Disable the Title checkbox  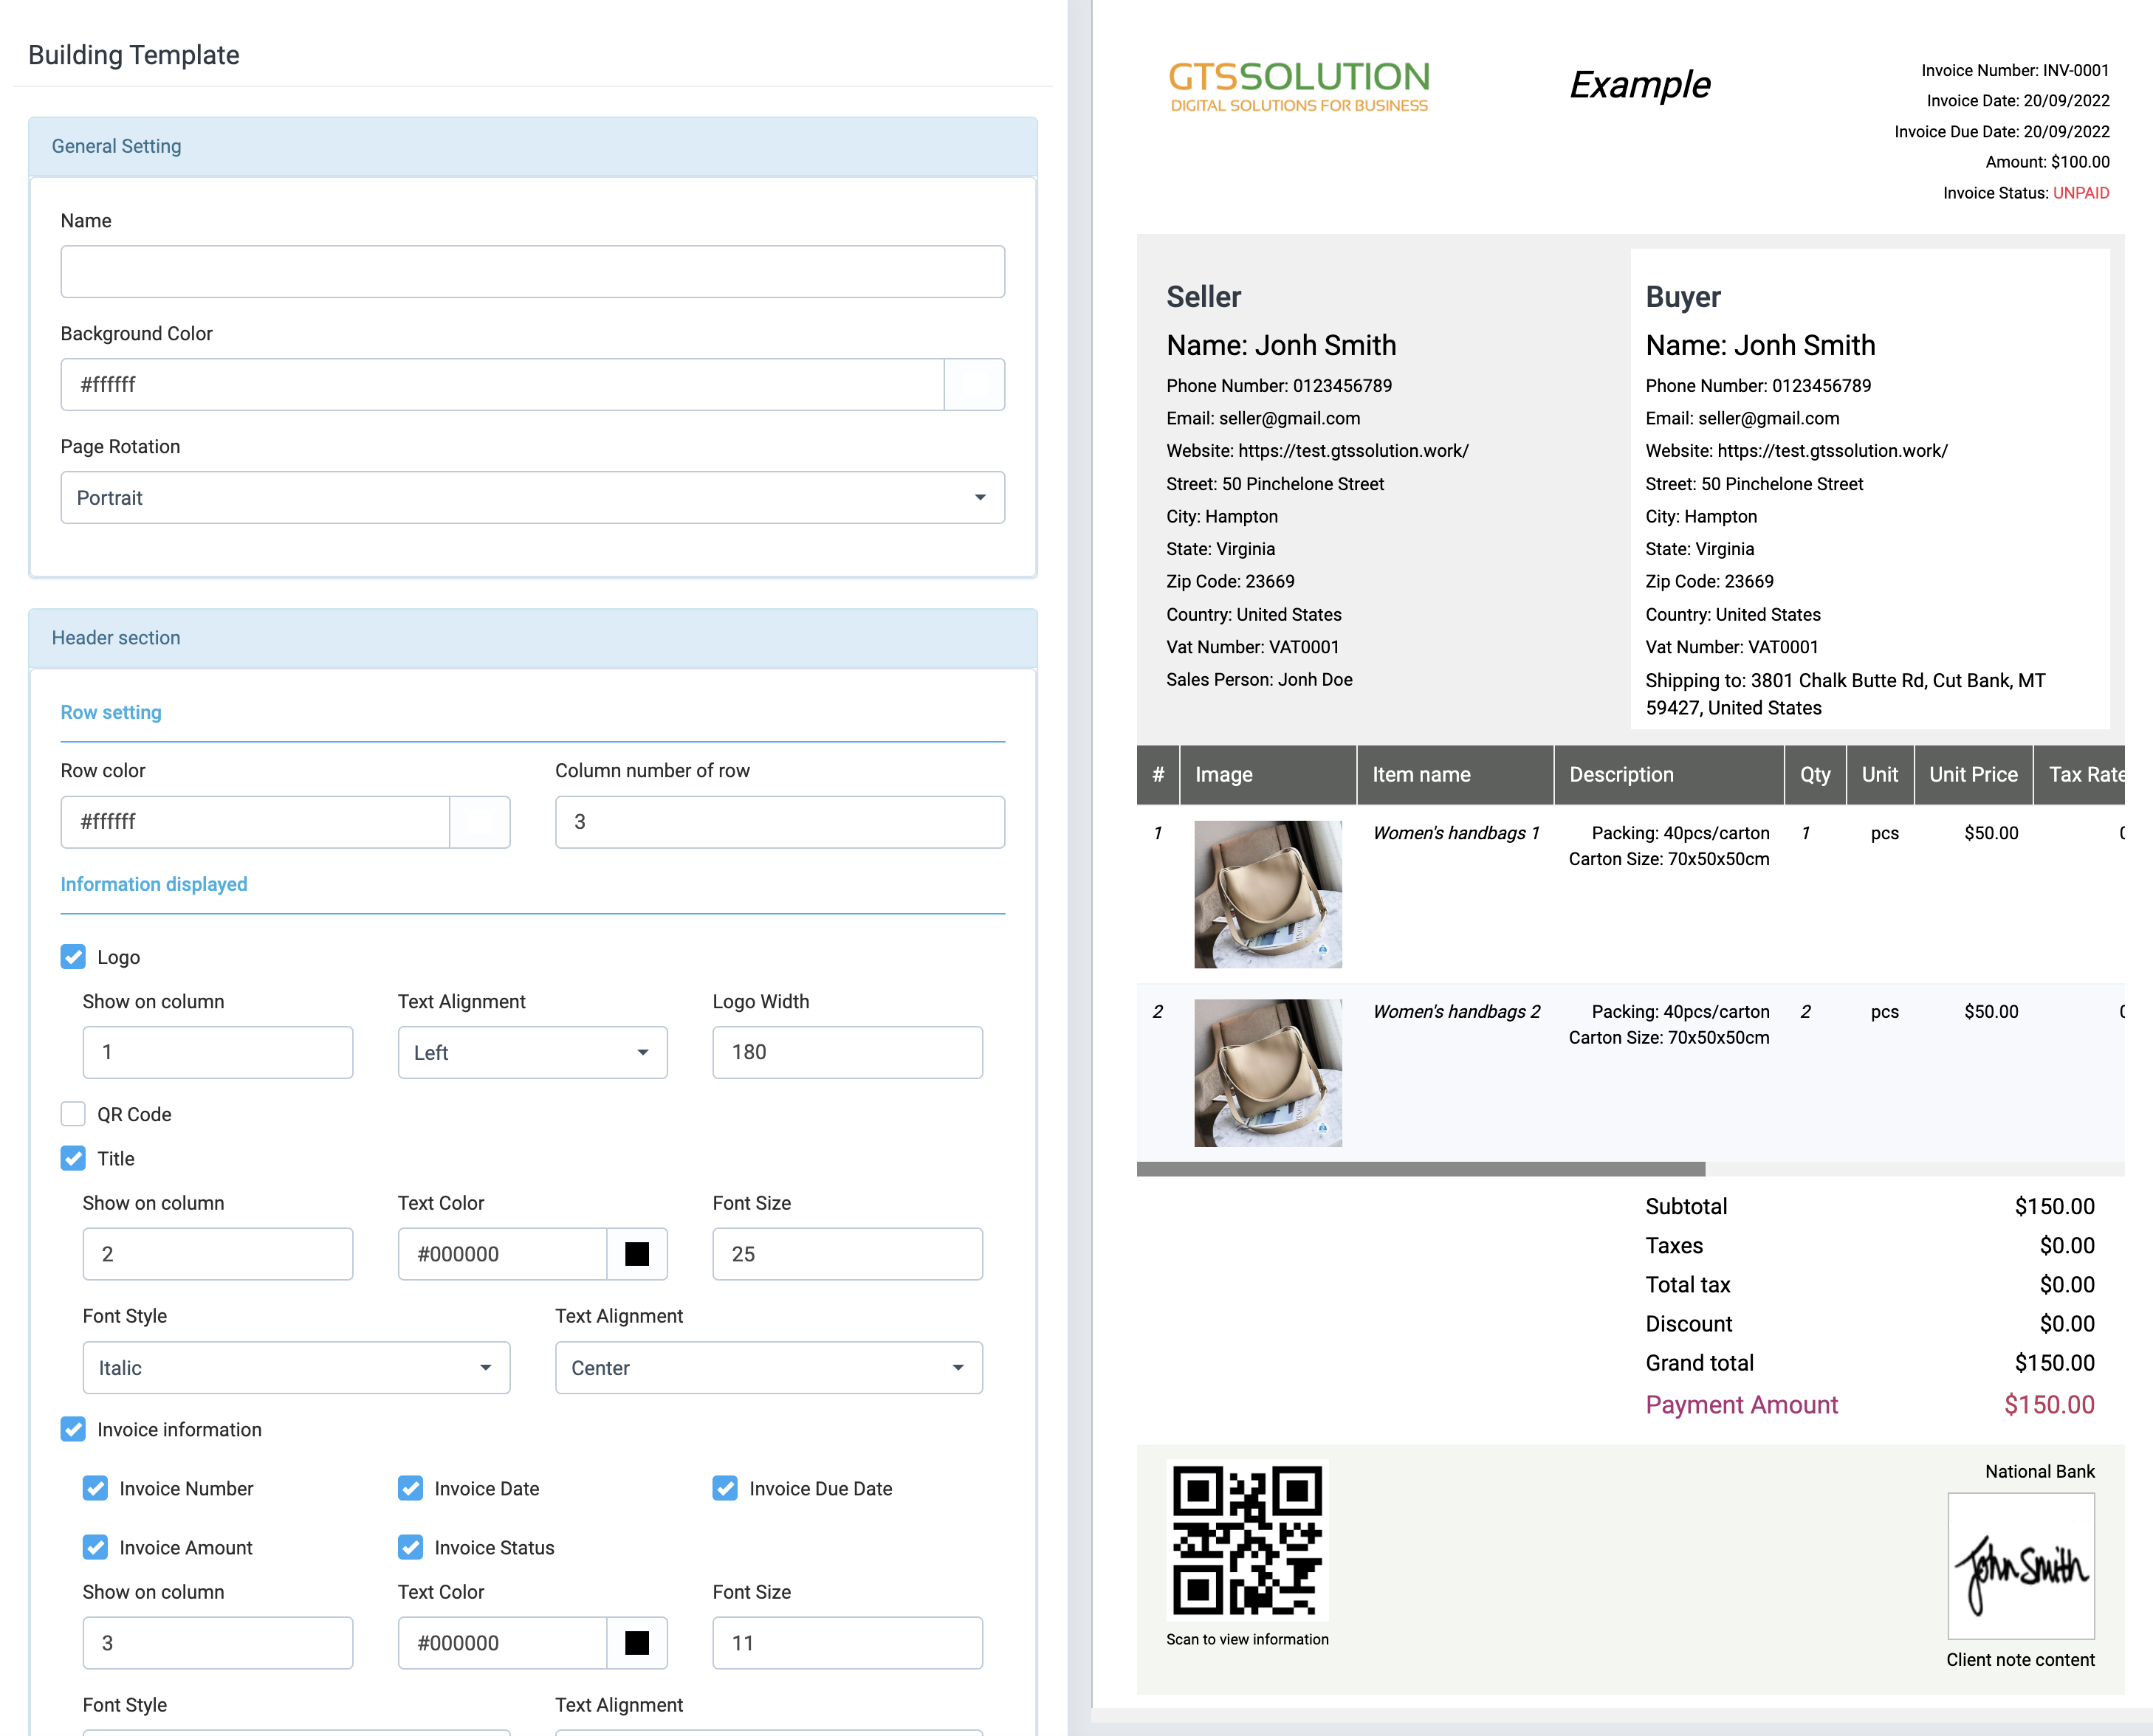tap(73, 1158)
